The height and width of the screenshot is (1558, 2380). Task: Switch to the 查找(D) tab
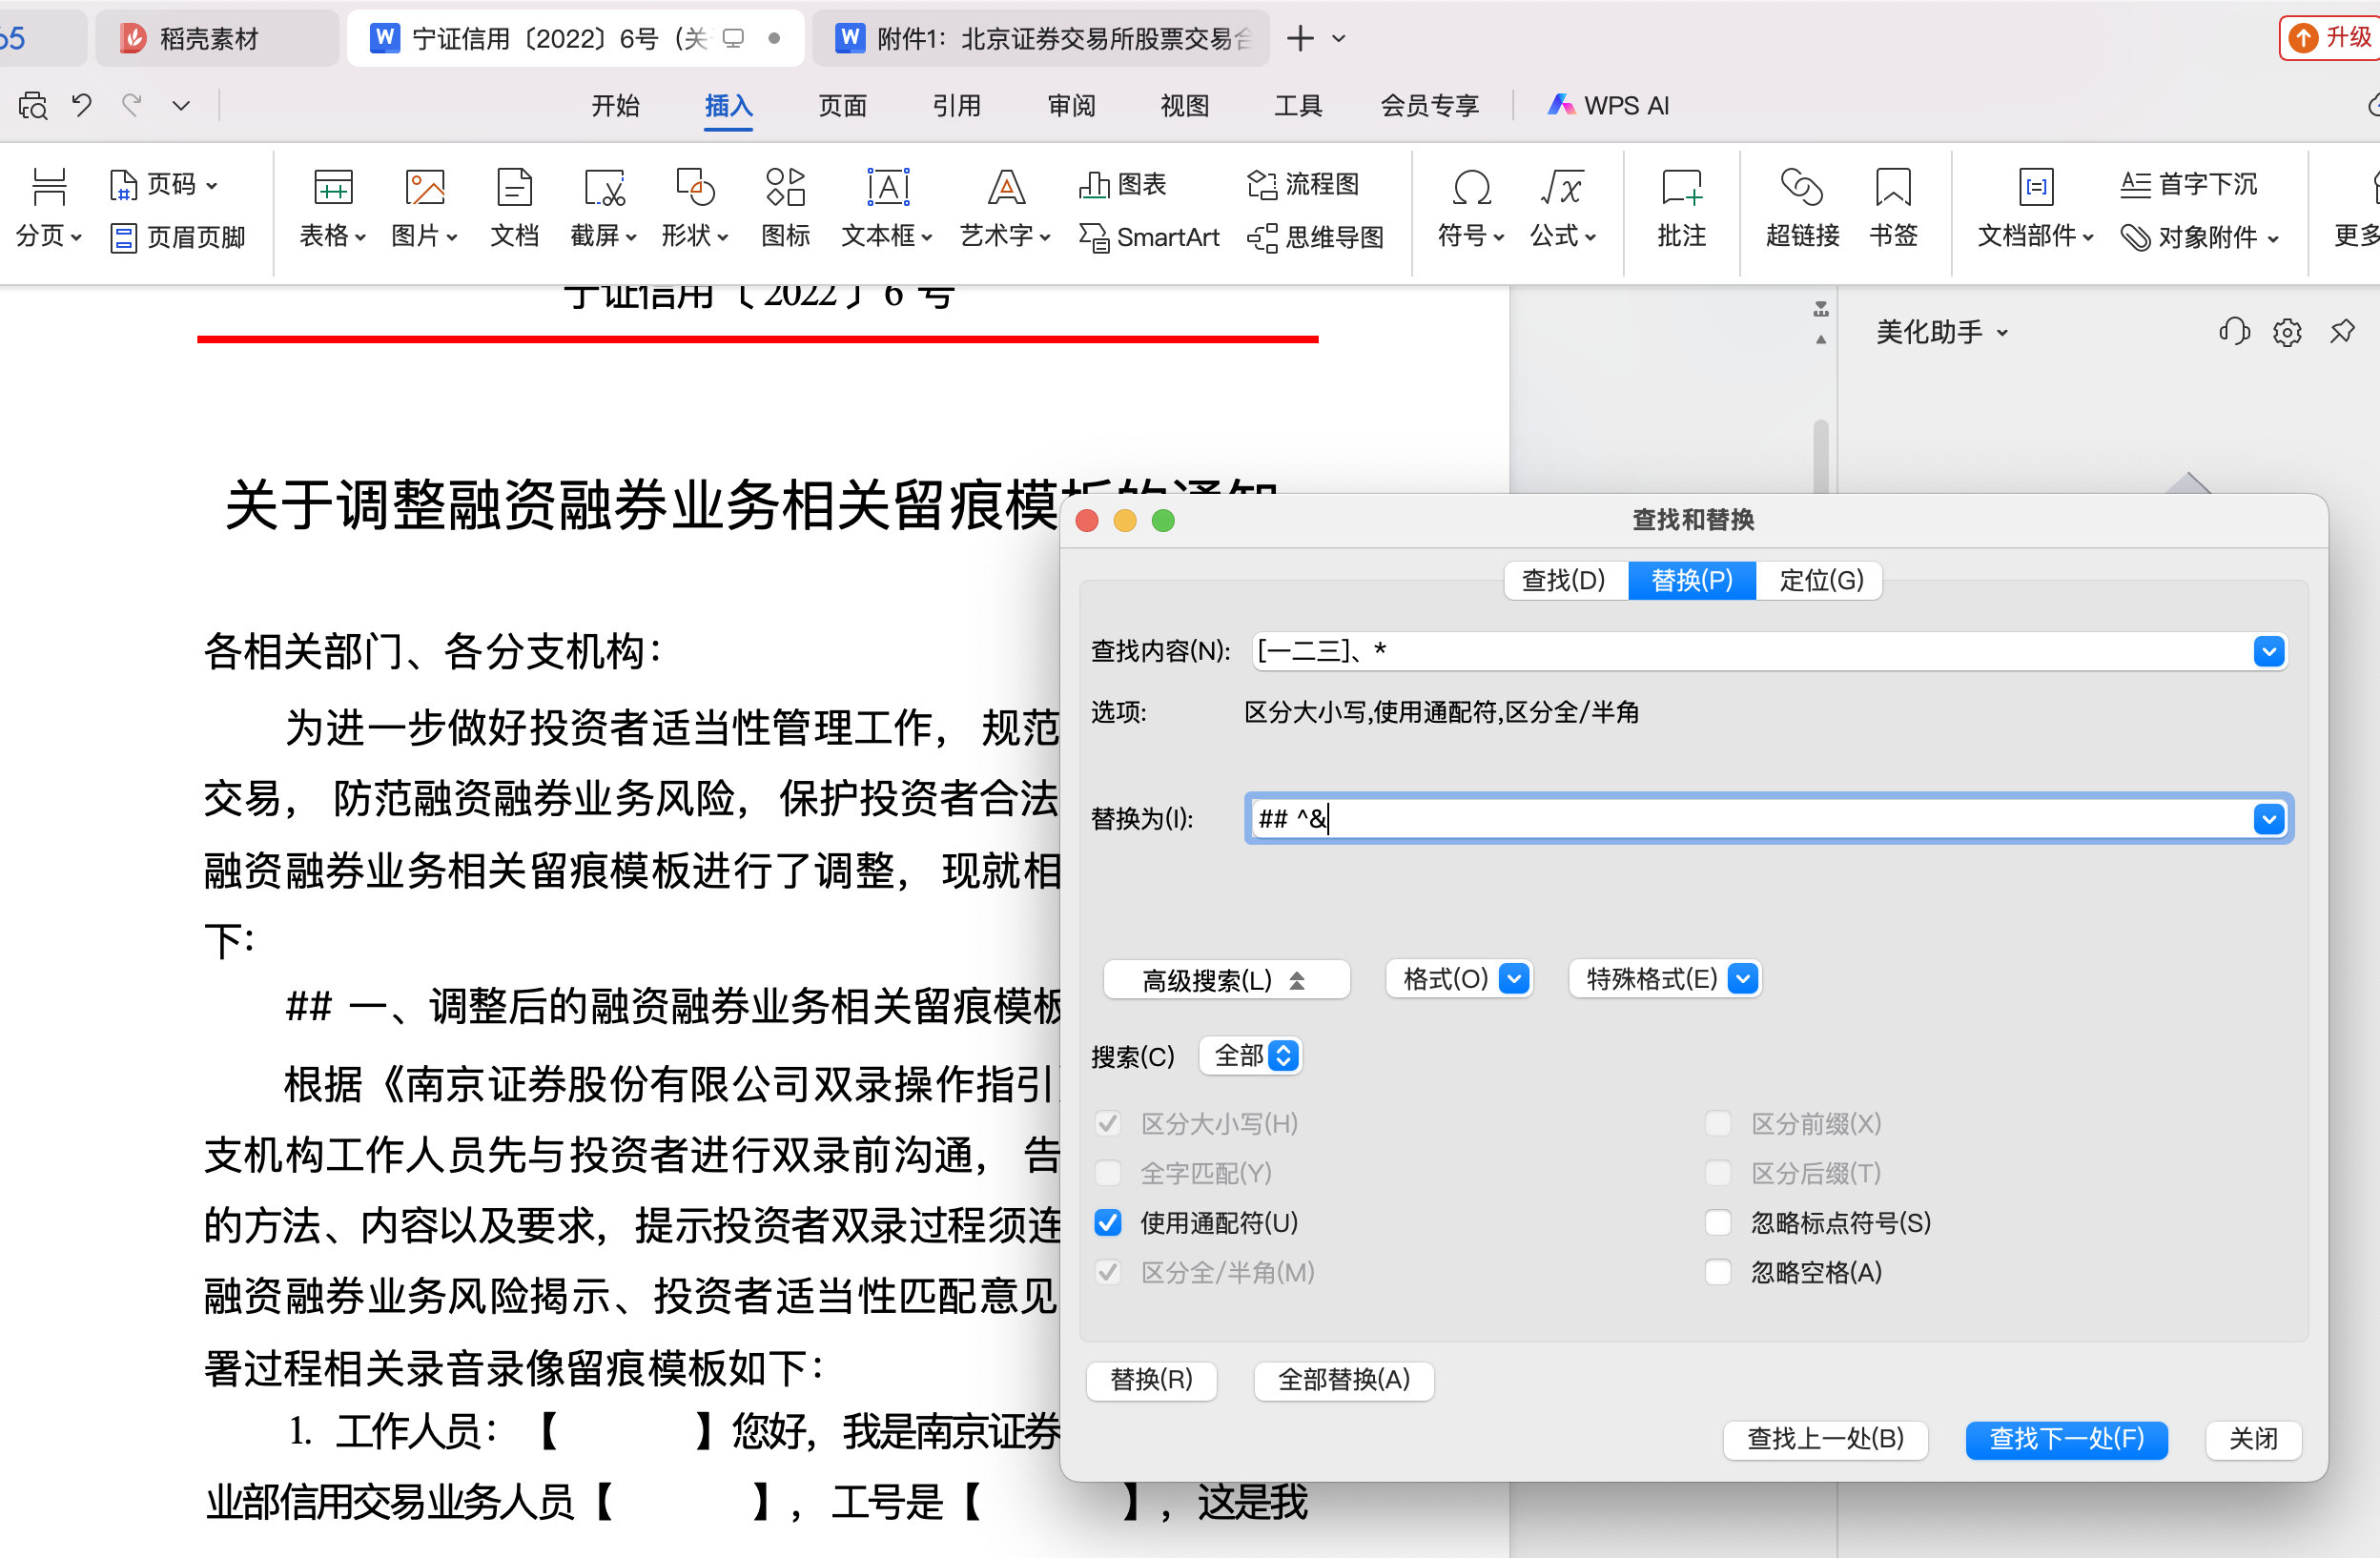coord(1563,580)
